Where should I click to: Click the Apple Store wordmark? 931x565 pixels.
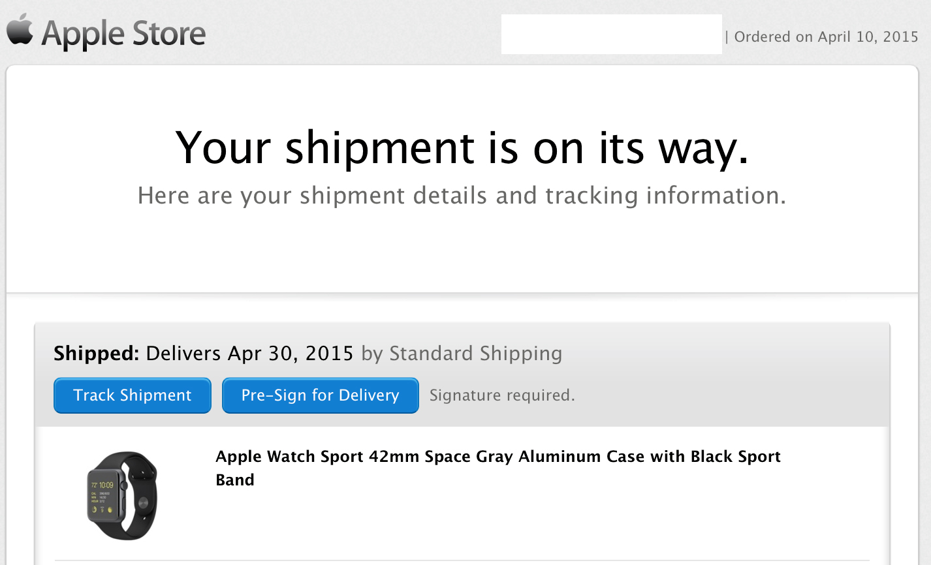click(x=123, y=33)
